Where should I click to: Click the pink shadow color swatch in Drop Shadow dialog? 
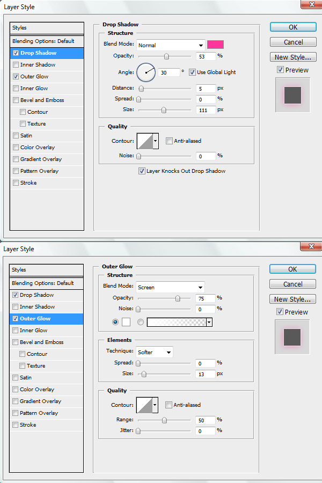[215, 45]
